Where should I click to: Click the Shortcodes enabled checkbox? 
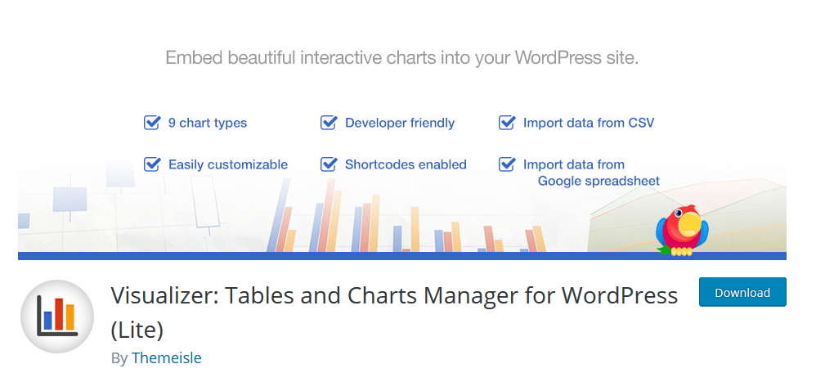click(329, 164)
